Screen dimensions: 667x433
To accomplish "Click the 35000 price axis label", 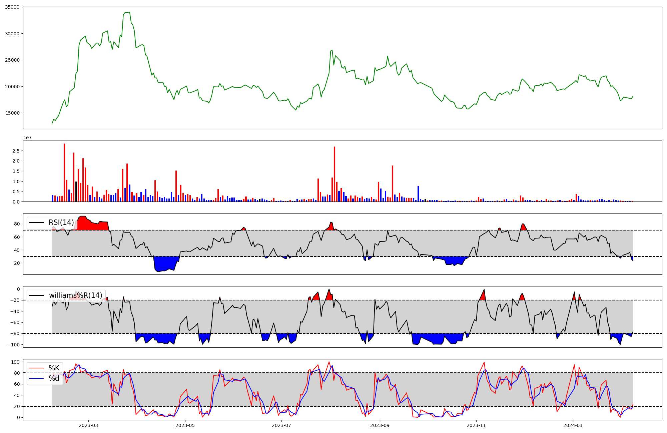I will [12, 7].
